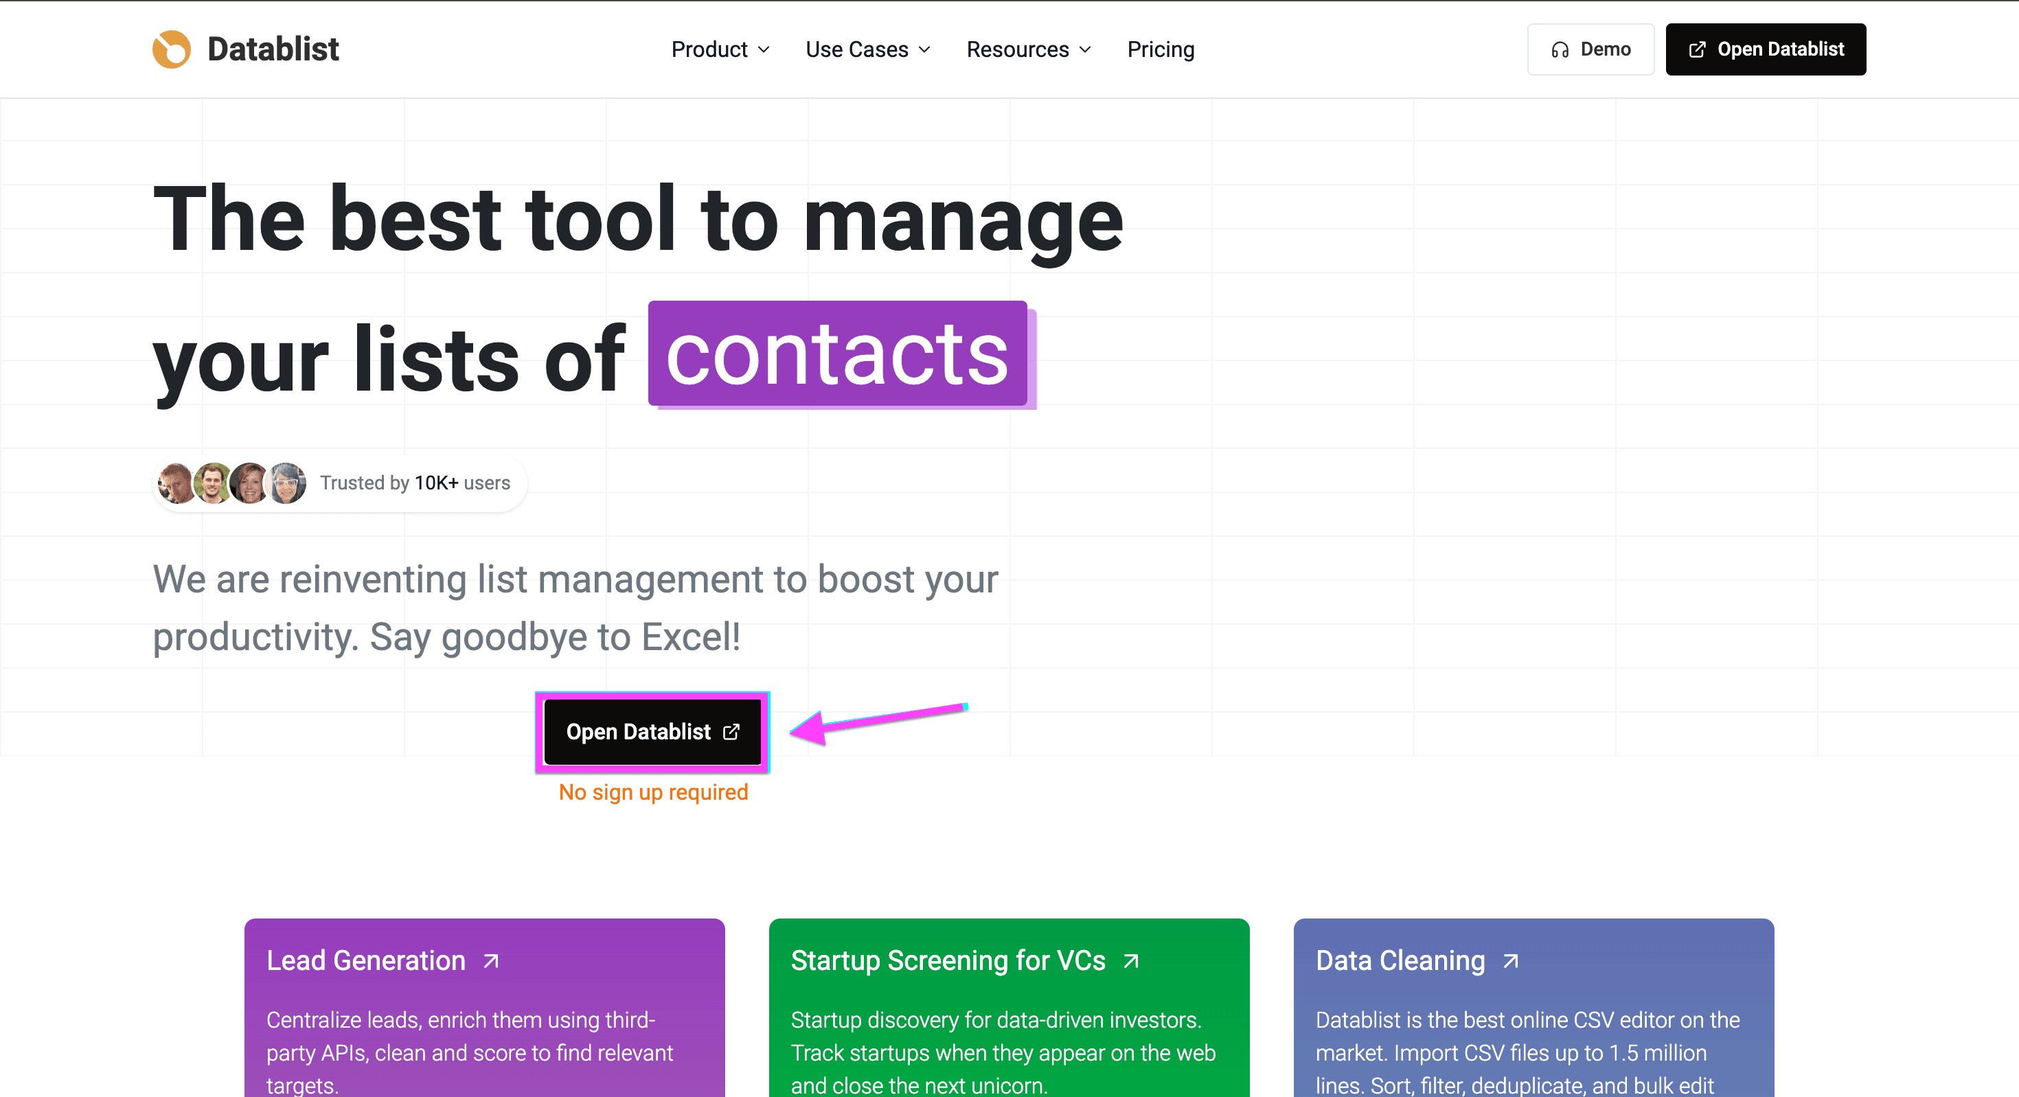Screen dimensions: 2019x1097
Task: Click the headphones icon on the Demo button
Action: [x=1560, y=49]
